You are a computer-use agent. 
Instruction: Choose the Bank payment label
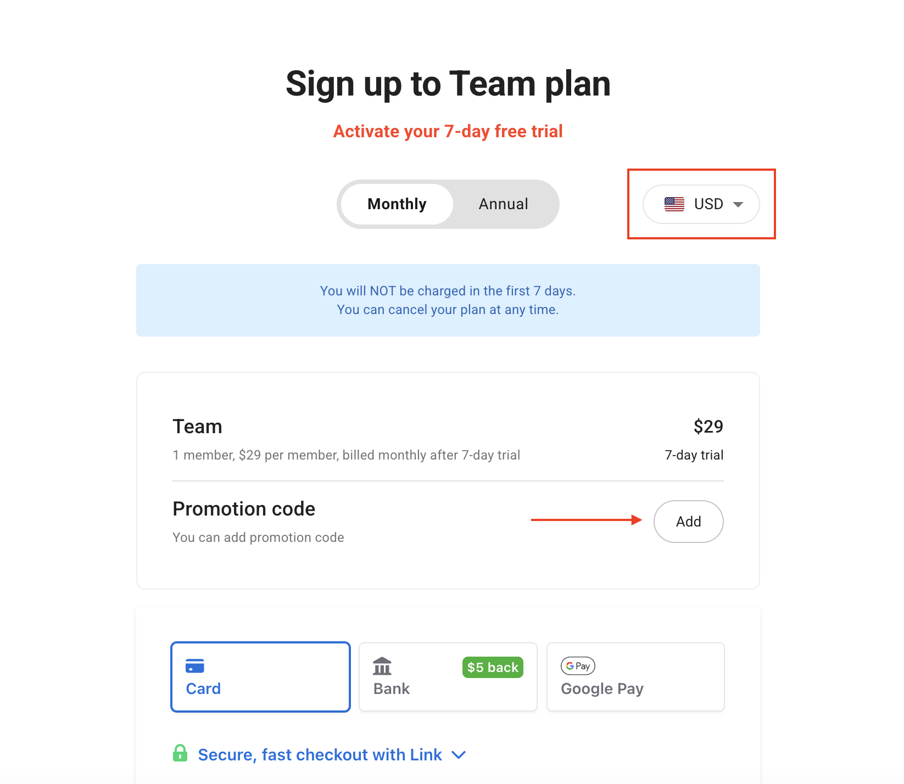[x=392, y=688]
